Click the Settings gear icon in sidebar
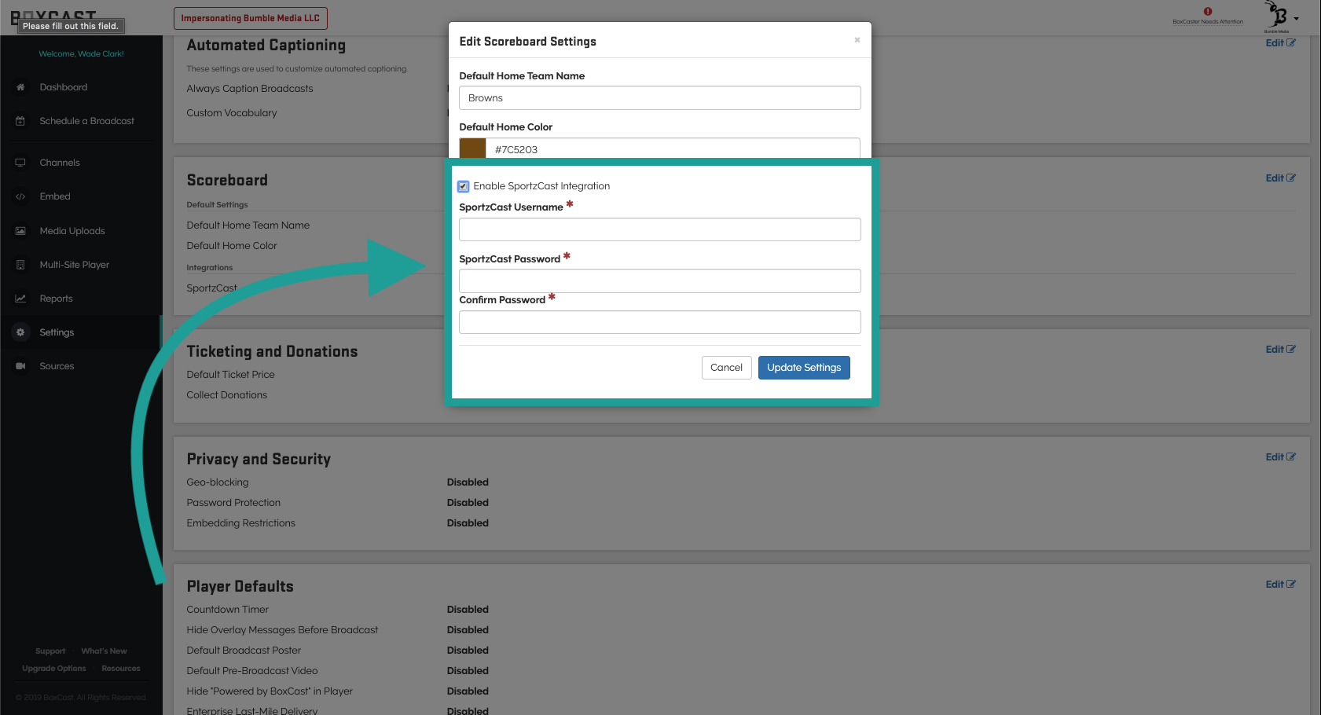 [20, 332]
